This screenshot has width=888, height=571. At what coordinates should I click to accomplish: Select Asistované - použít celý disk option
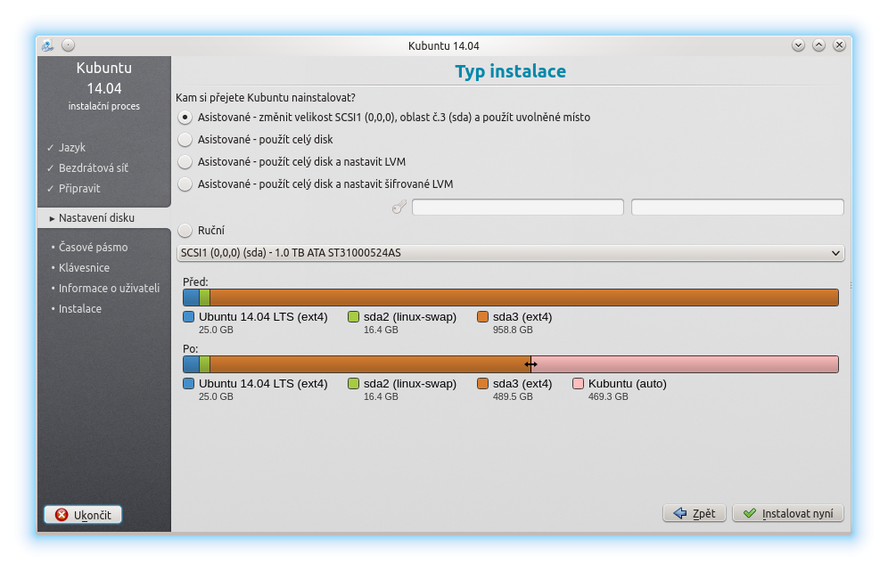click(255, 139)
